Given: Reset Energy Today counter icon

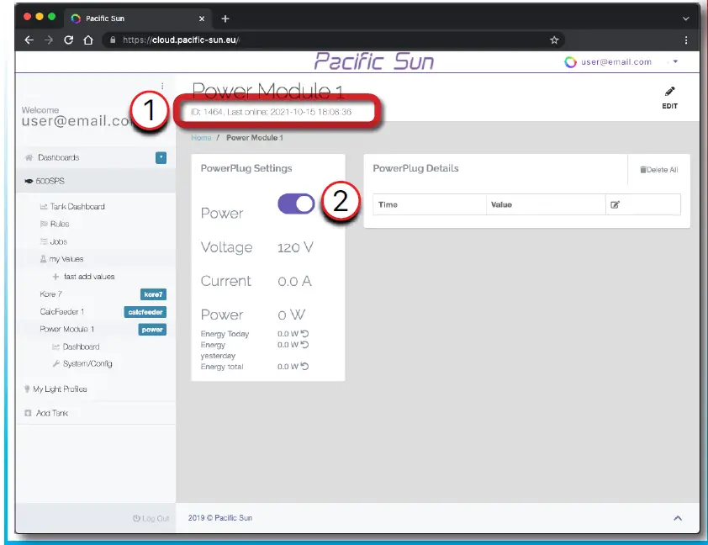Looking at the screenshot, I should coord(304,334).
